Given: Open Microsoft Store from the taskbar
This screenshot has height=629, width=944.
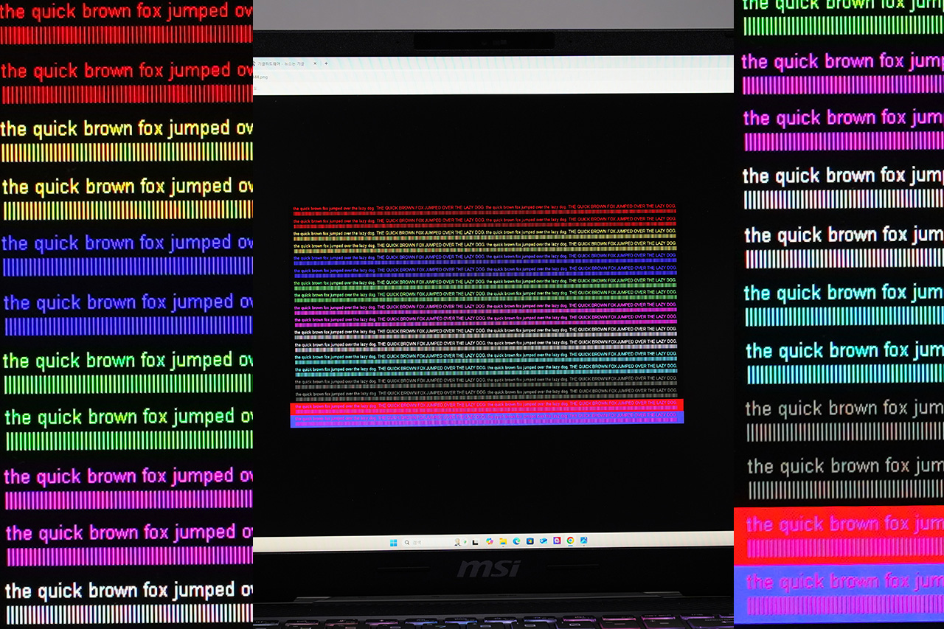Looking at the screenshot, I should click(530, 541).
